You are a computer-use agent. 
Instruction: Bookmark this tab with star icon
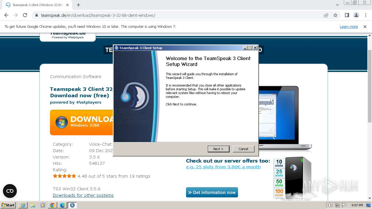point(335,15)
